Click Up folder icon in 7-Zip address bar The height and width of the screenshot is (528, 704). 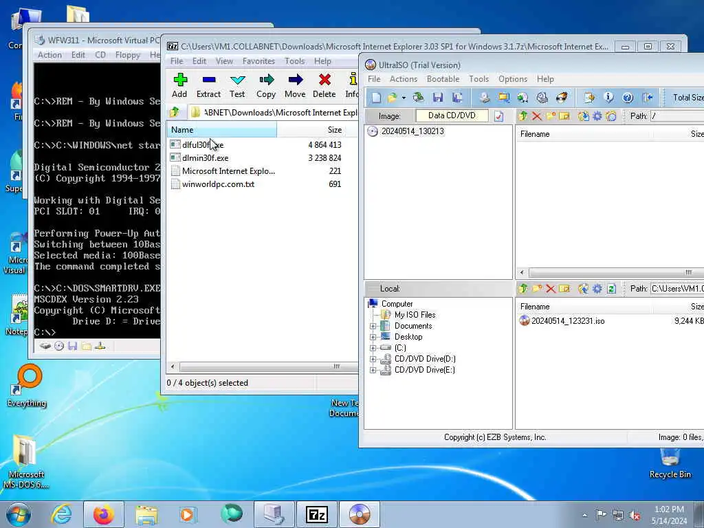[x=175, y=112]
